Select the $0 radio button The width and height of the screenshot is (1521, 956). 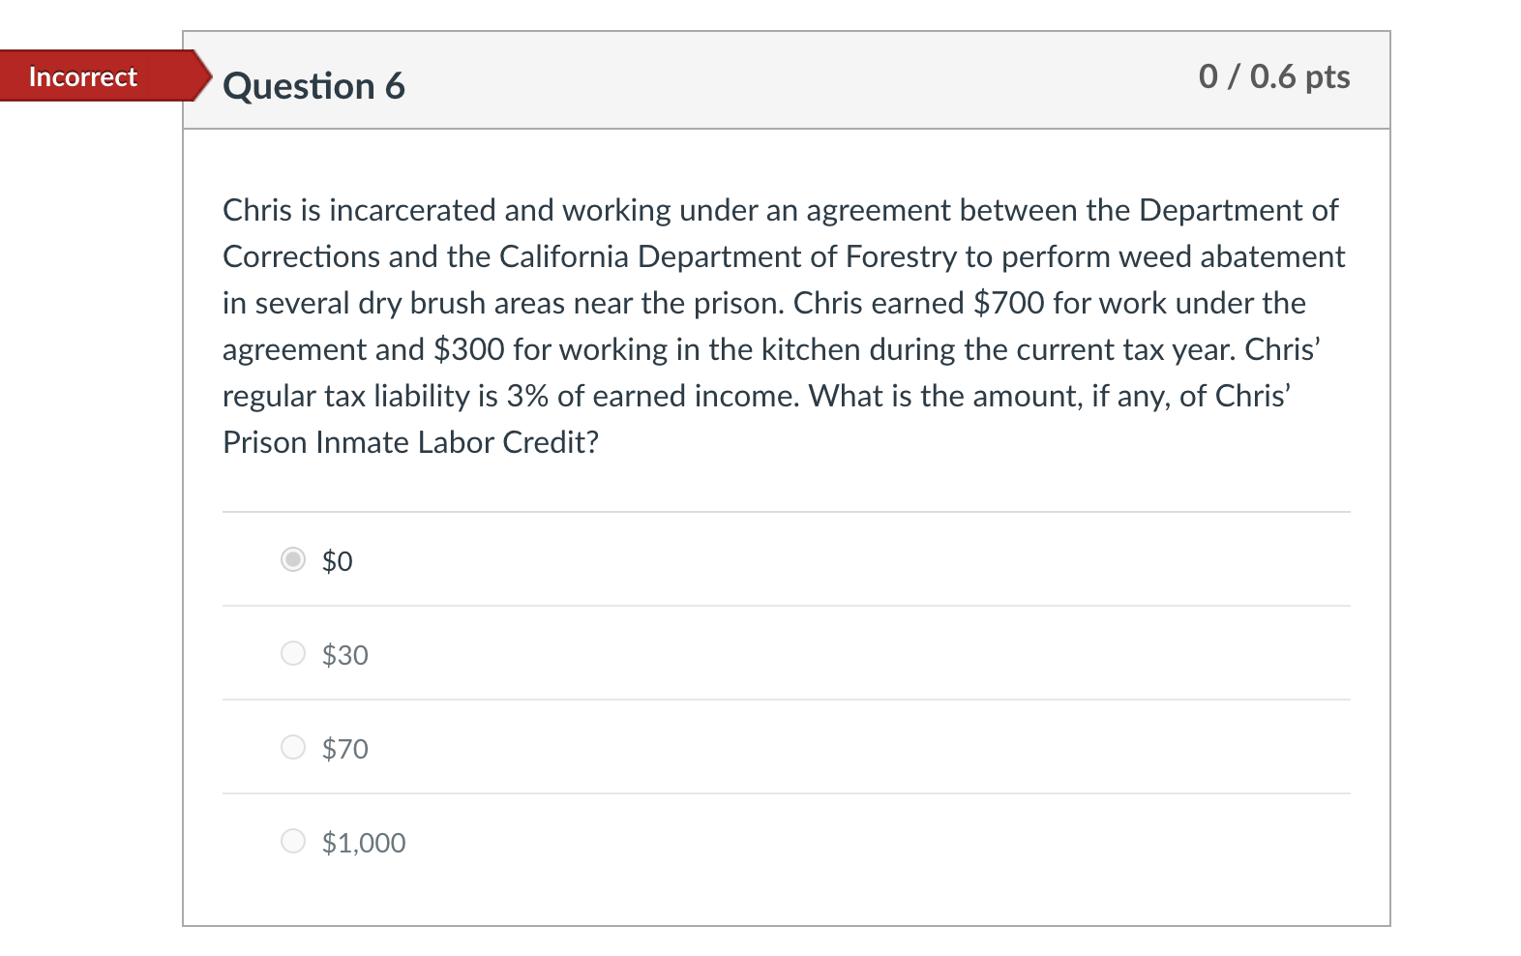[x=293, y=559]
